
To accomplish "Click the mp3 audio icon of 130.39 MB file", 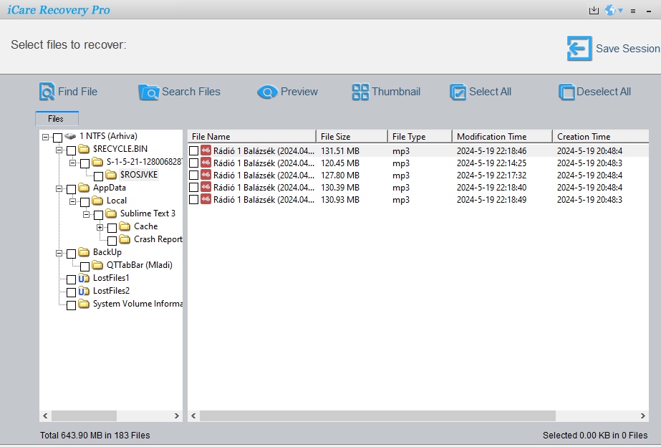I will pos(206,187).
